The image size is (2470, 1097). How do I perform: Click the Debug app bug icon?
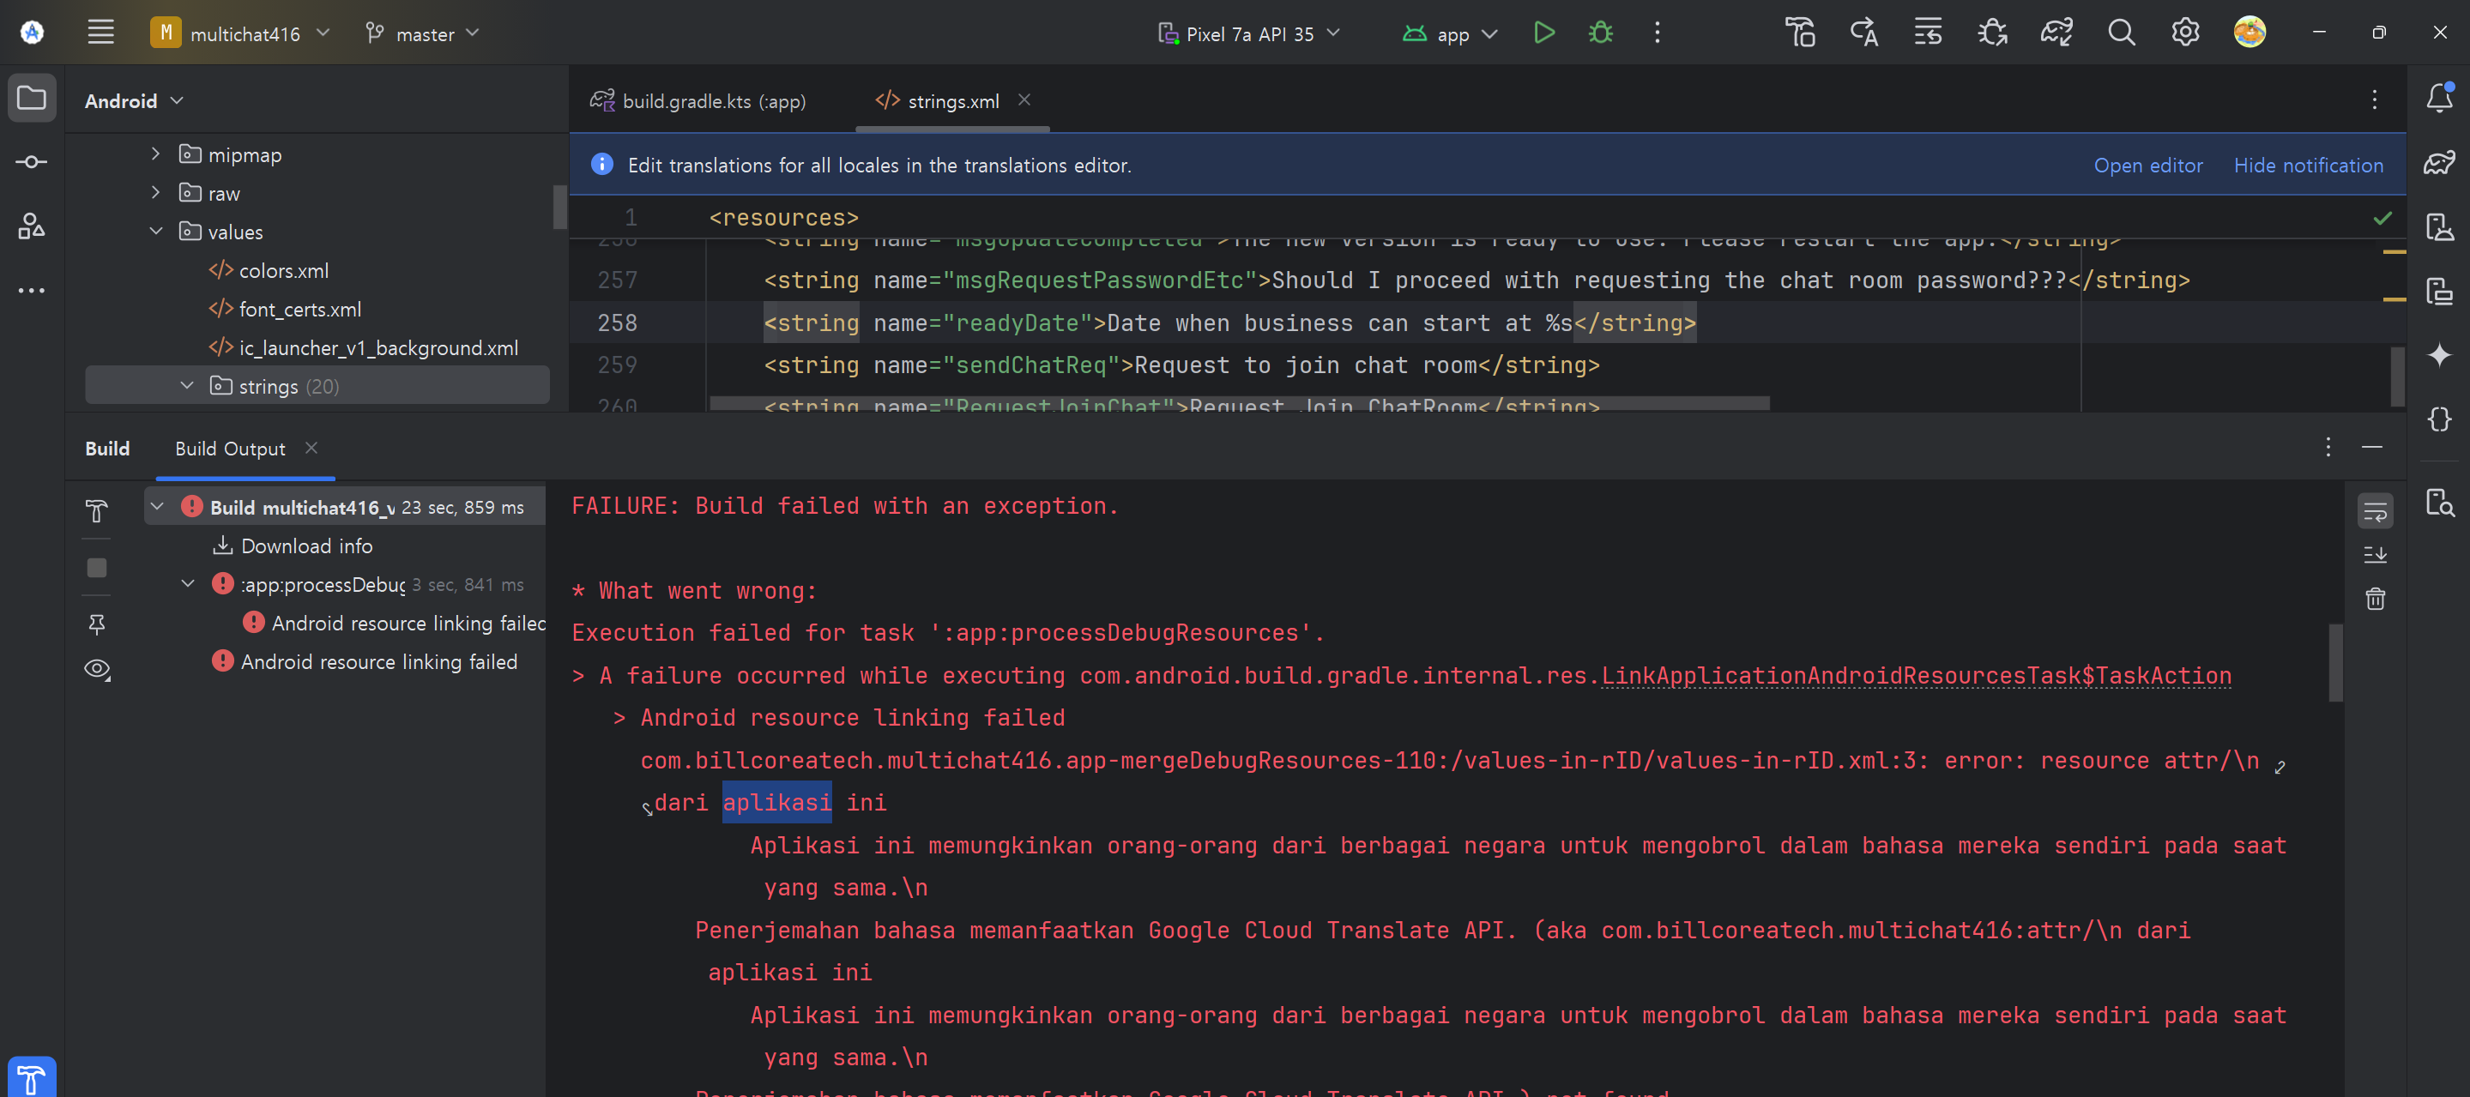1600,33
